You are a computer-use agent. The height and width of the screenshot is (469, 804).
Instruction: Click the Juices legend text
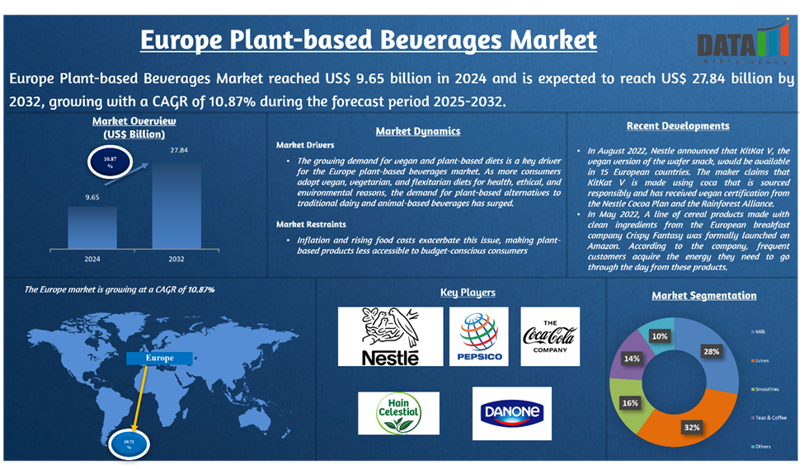coord(763,361)
